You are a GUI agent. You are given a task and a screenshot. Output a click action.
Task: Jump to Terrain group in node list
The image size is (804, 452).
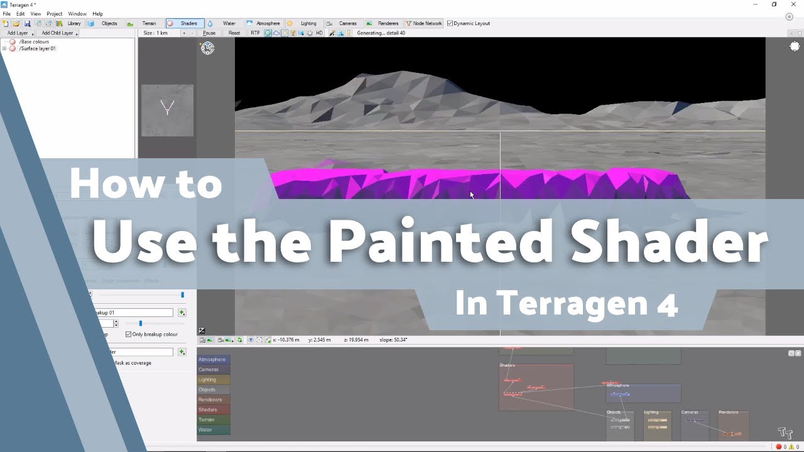[x=214, y=420]
